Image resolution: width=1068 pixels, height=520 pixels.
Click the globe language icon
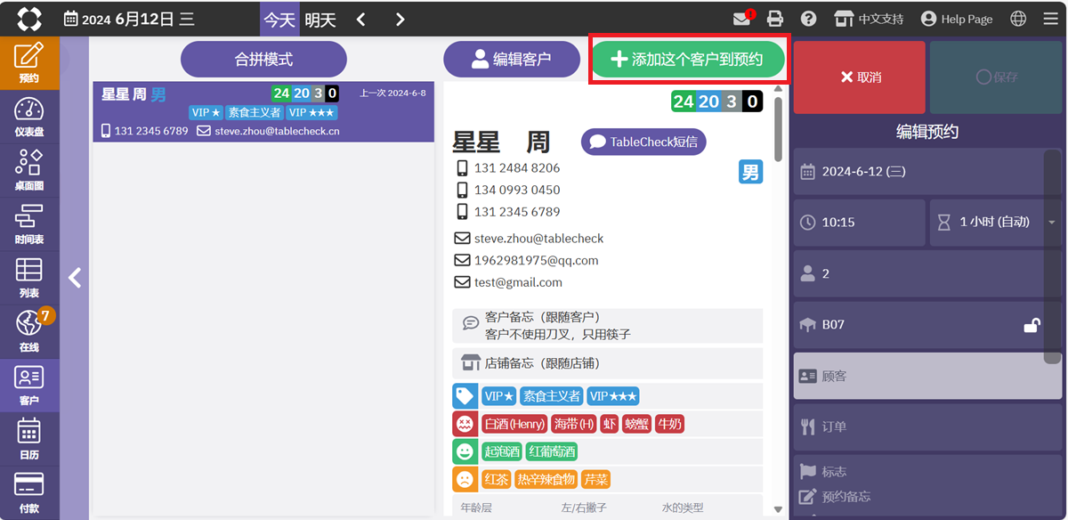[1018, 19]
